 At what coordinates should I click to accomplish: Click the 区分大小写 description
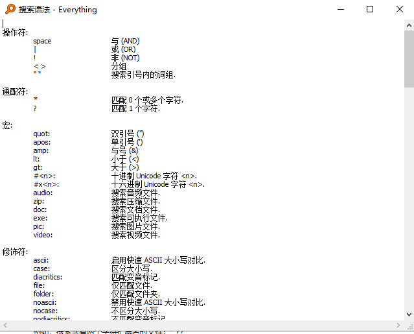point(132,268)
